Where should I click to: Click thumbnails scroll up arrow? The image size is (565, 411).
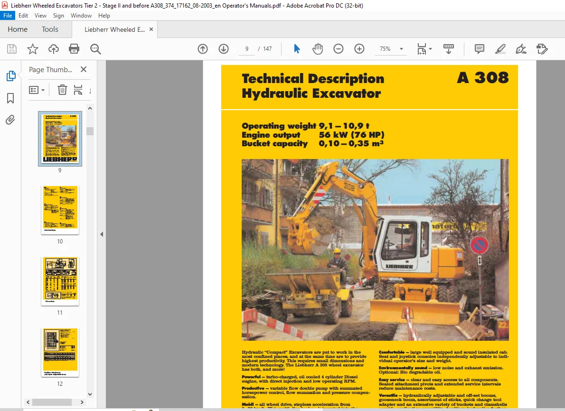point(90,108)
